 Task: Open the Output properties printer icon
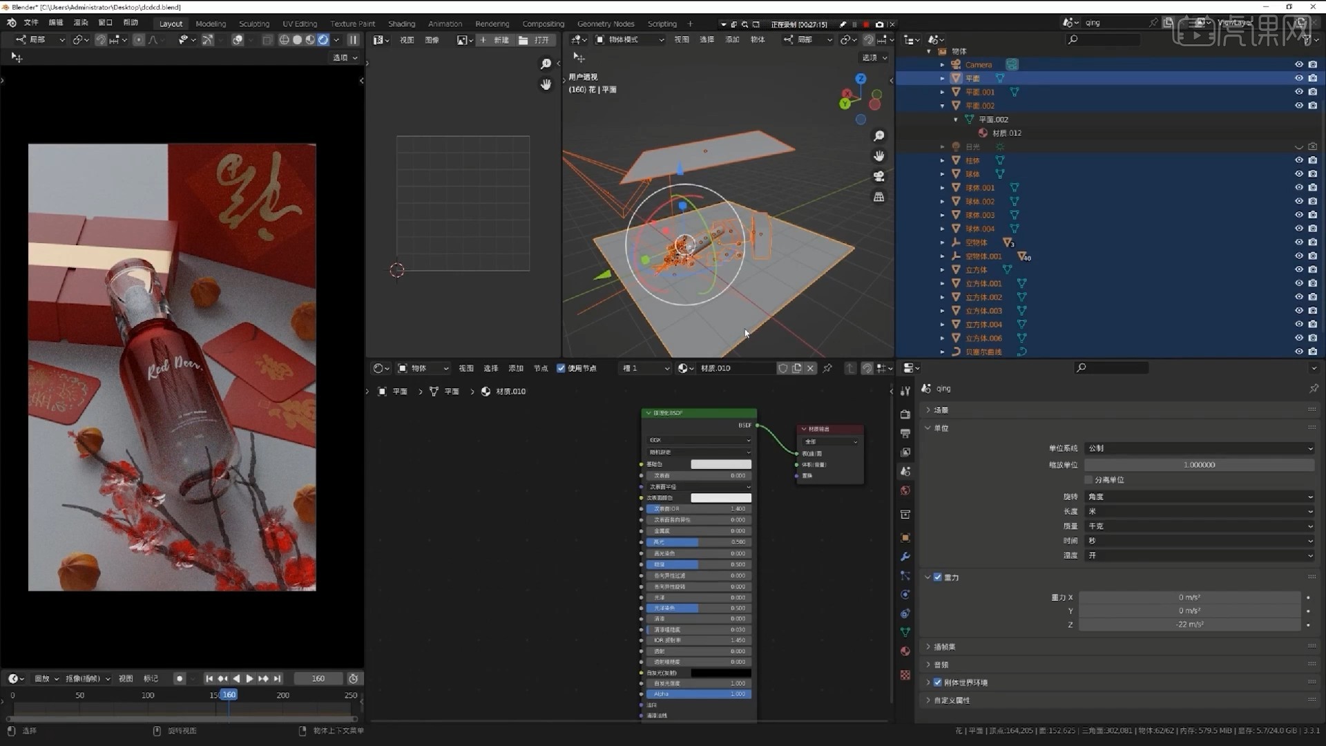[x=905, y=433]
